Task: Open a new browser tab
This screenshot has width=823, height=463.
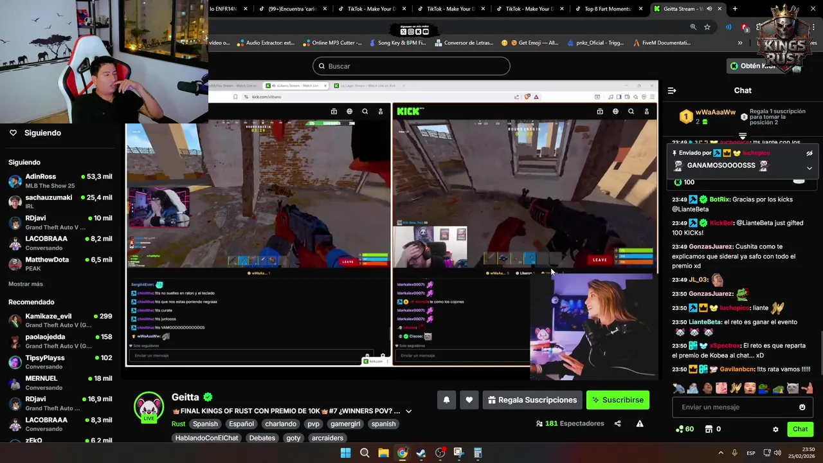Action: coord(735,8)
